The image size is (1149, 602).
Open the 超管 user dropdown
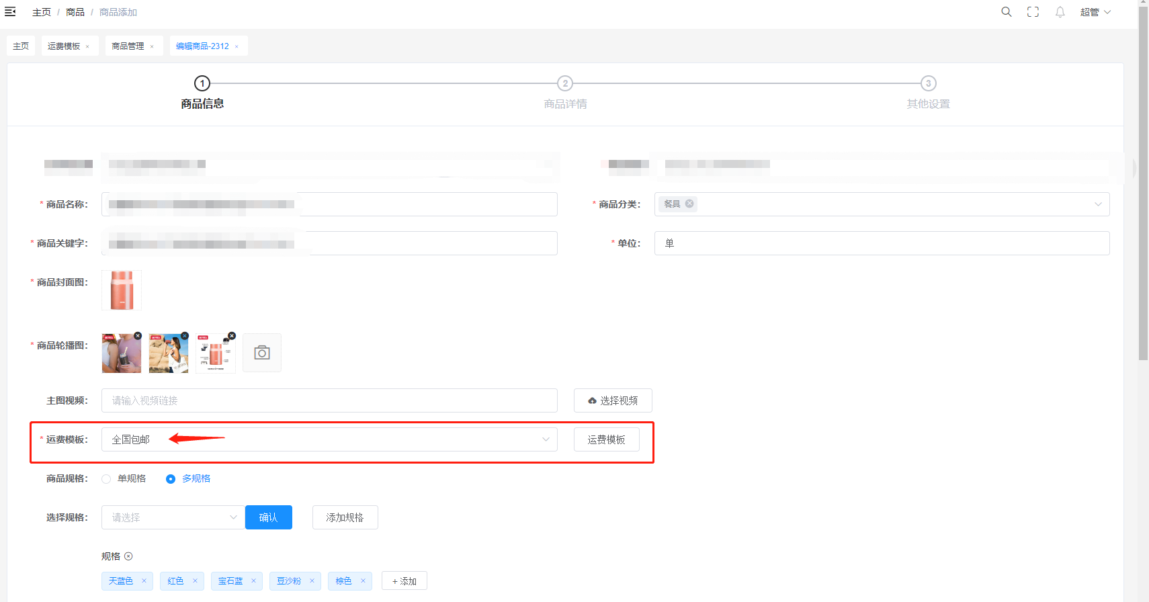point(1095,12)
